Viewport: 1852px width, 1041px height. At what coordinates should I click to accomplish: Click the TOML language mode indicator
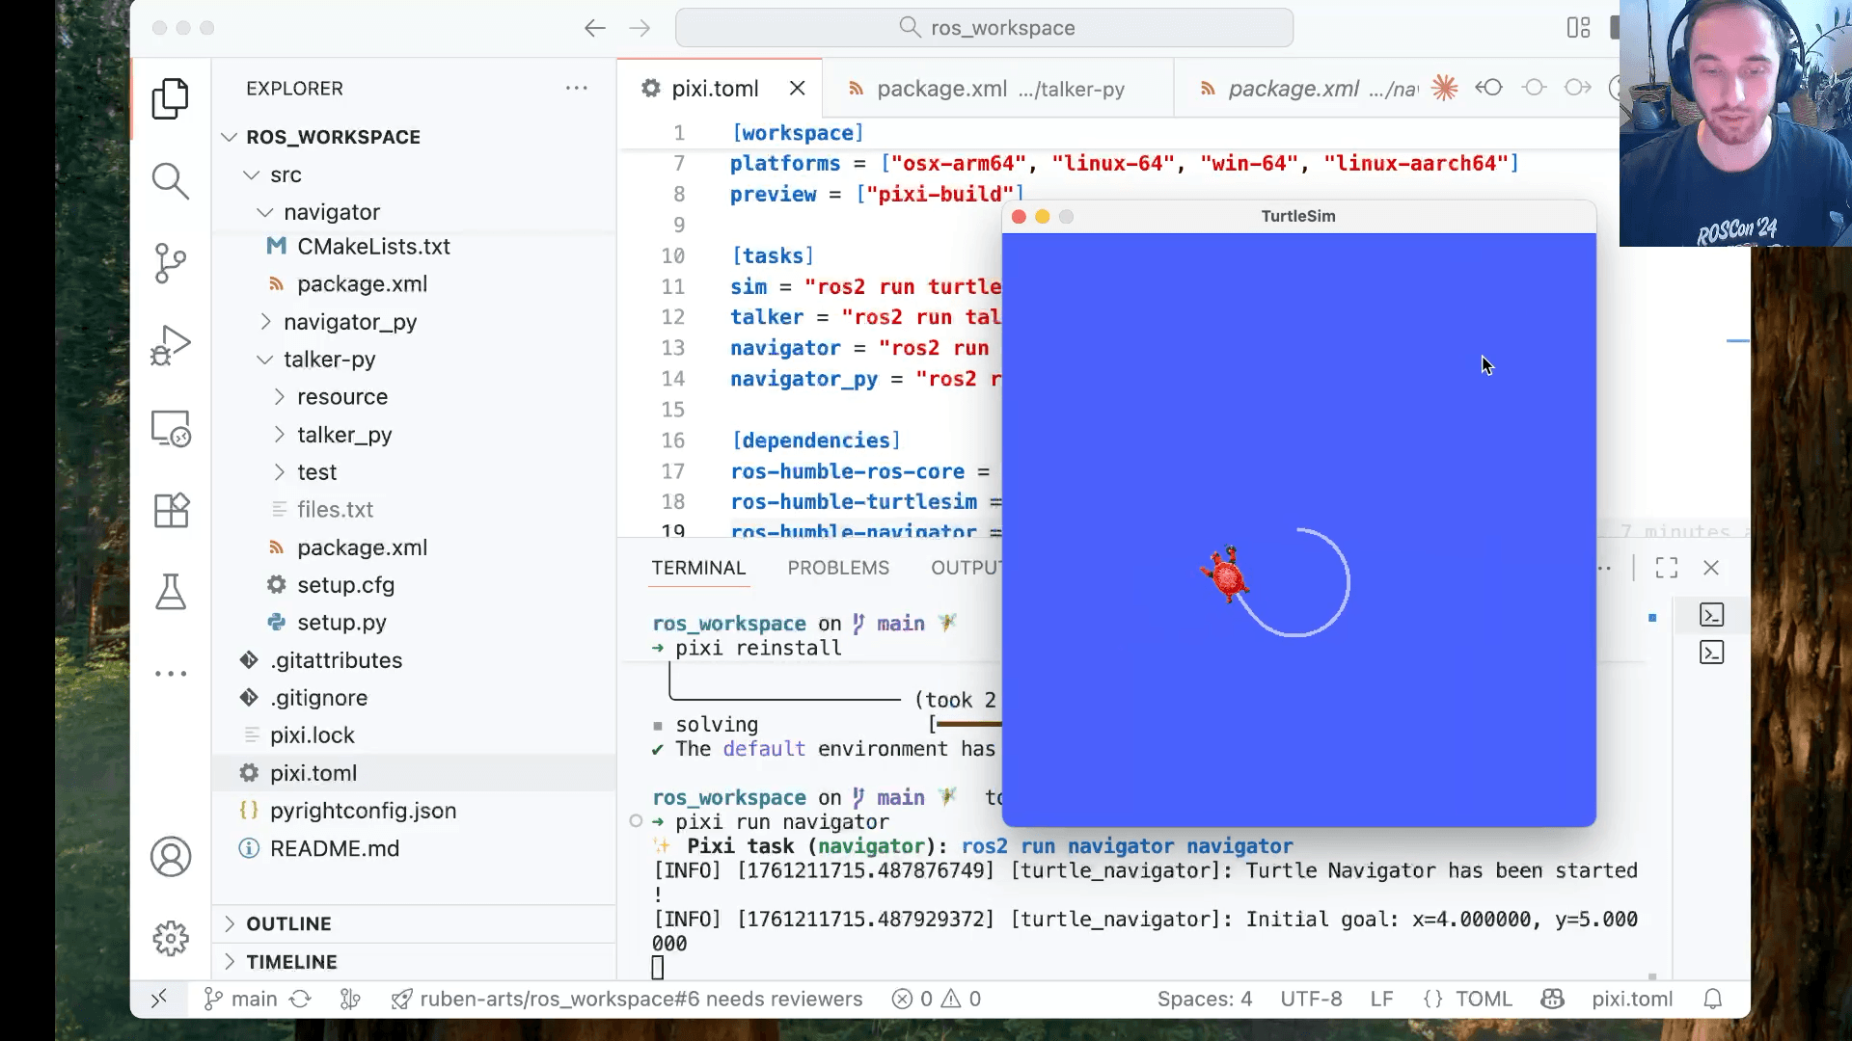point(1482,999)
